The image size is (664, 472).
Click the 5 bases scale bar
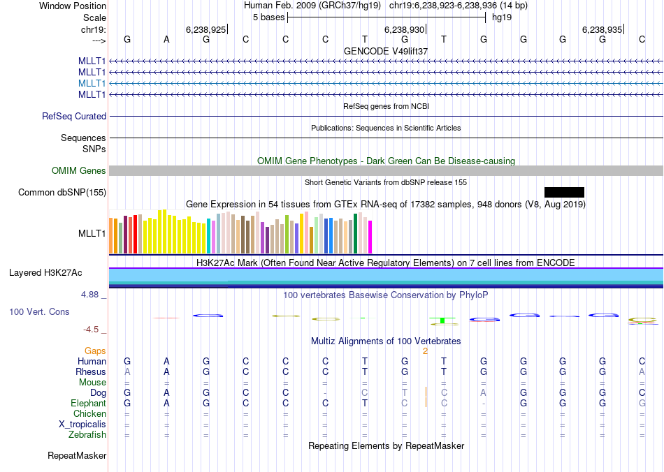coord(386,17)
